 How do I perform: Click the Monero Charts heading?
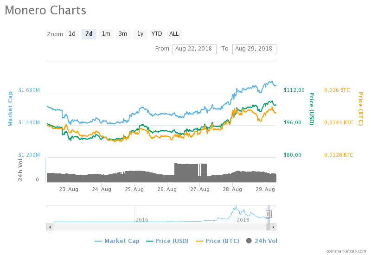[x=45, y=10]
